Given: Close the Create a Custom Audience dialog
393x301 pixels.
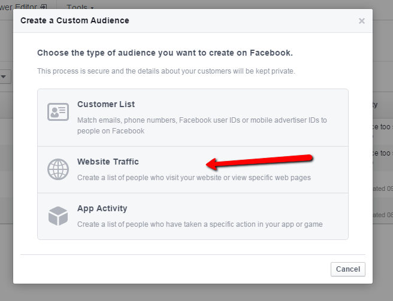Looking at the screenshot, I should [361, 21].
